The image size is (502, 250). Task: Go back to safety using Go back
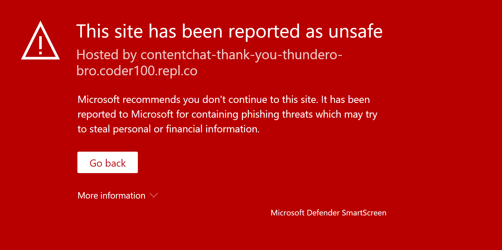tap(107, 162)
